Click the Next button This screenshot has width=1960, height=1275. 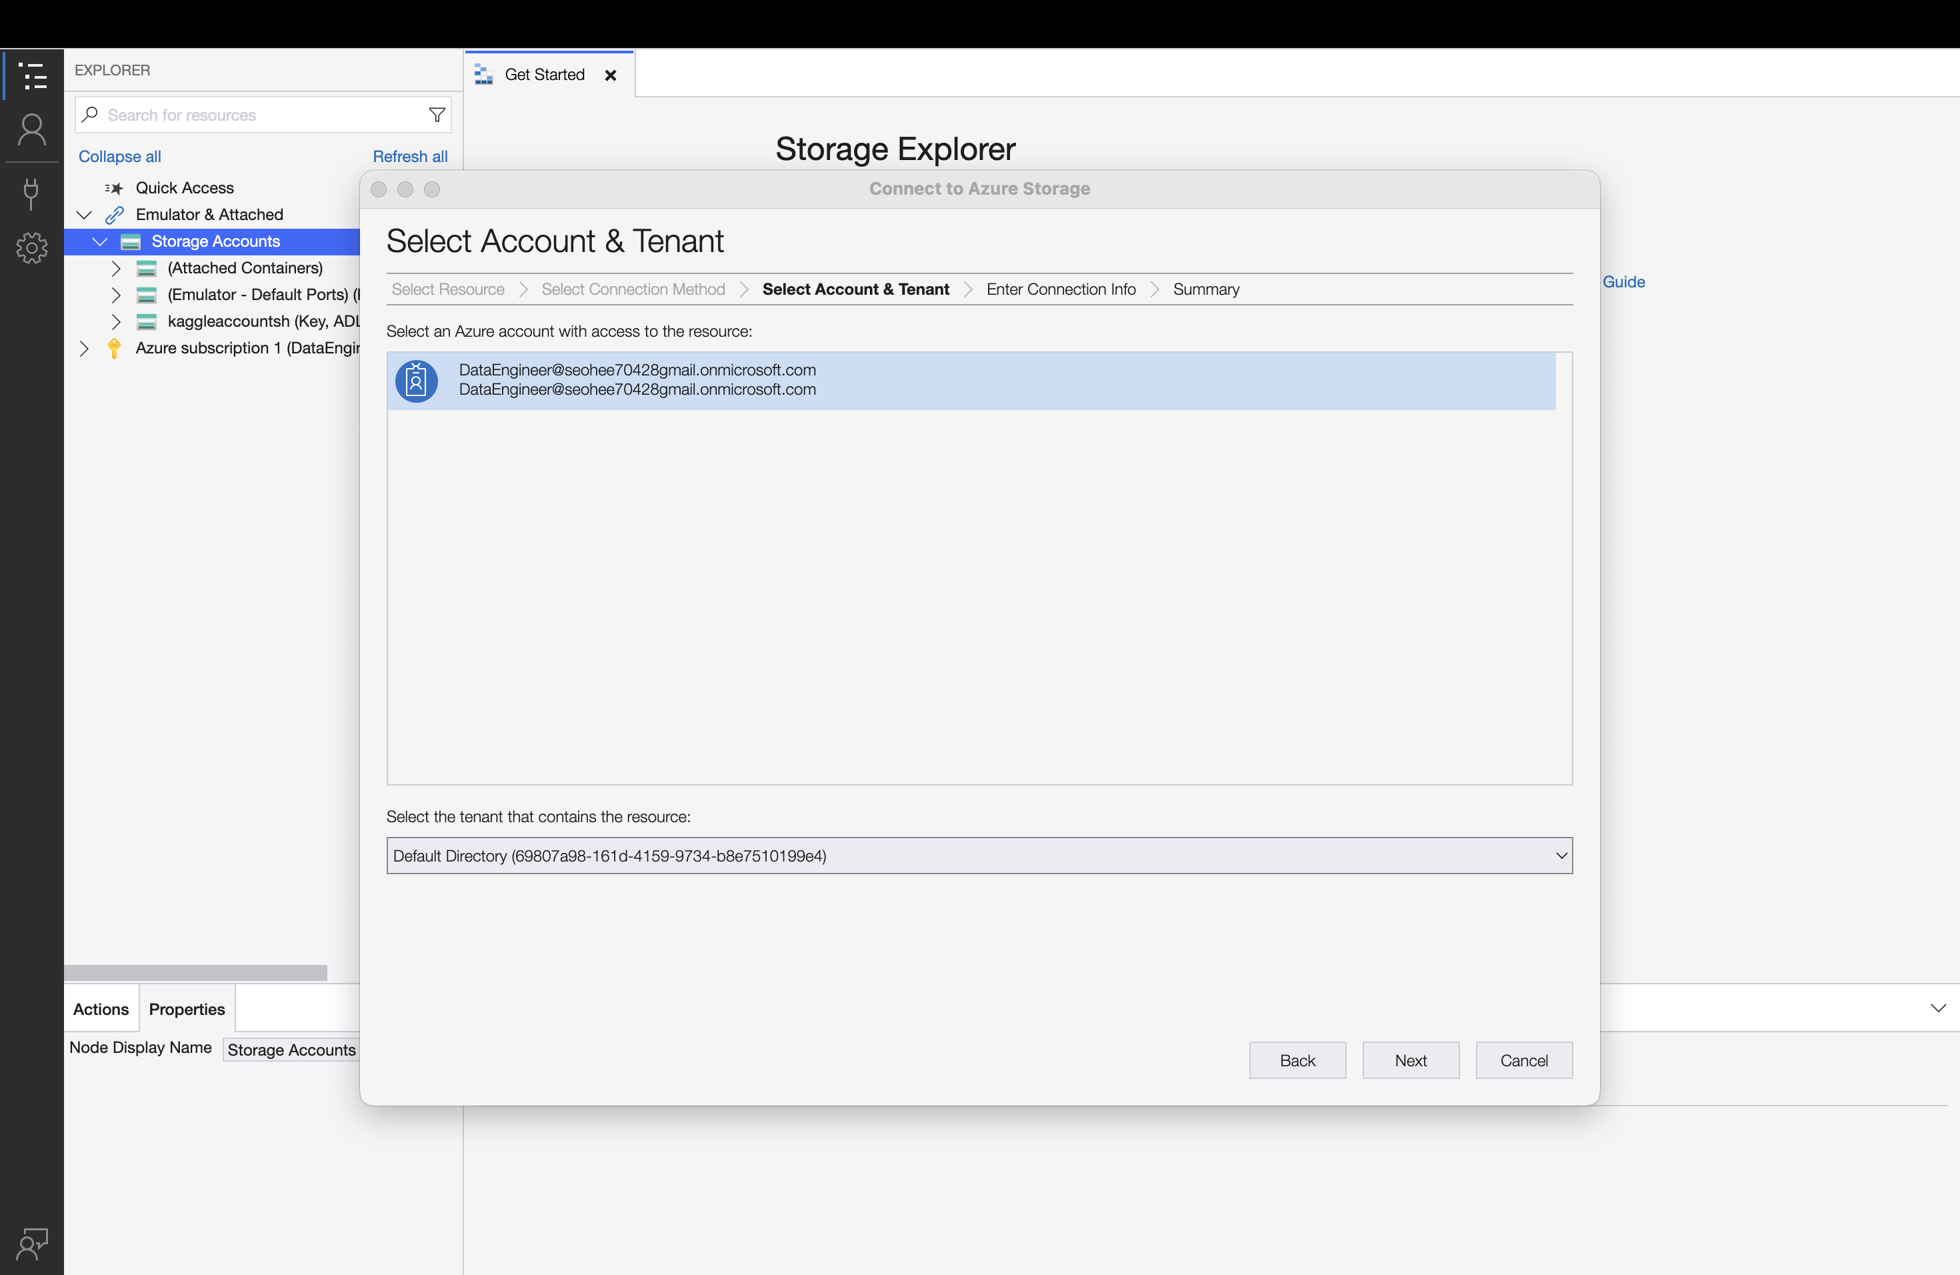click(x=1411, y=1060)
